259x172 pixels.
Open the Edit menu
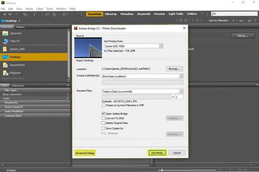tap(10, 9)
